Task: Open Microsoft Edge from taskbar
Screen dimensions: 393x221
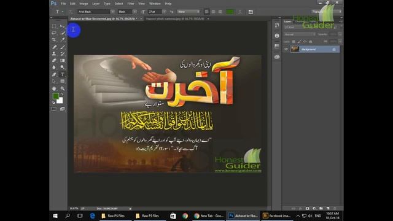Action: point(92,215)
